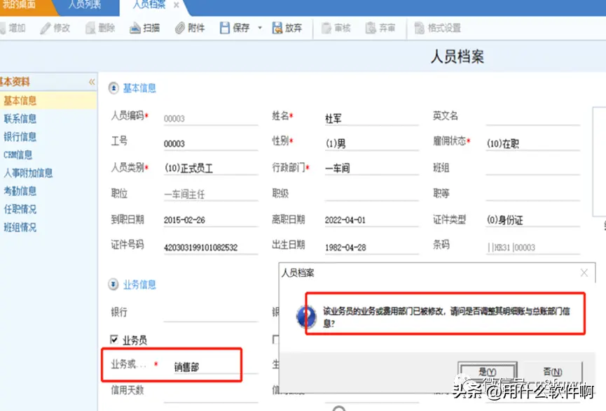Click the 附件 (Attachment) icon
The width and height of the screenshot is (606, 411).
point(190,28)
